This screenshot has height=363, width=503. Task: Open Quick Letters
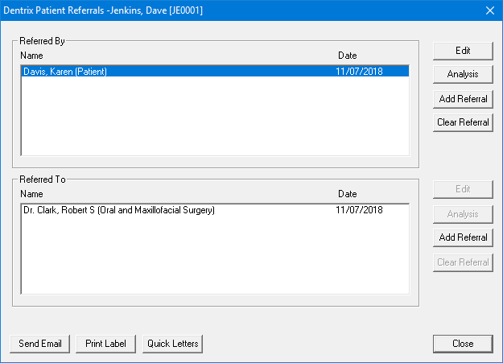[x=173, y=344]
